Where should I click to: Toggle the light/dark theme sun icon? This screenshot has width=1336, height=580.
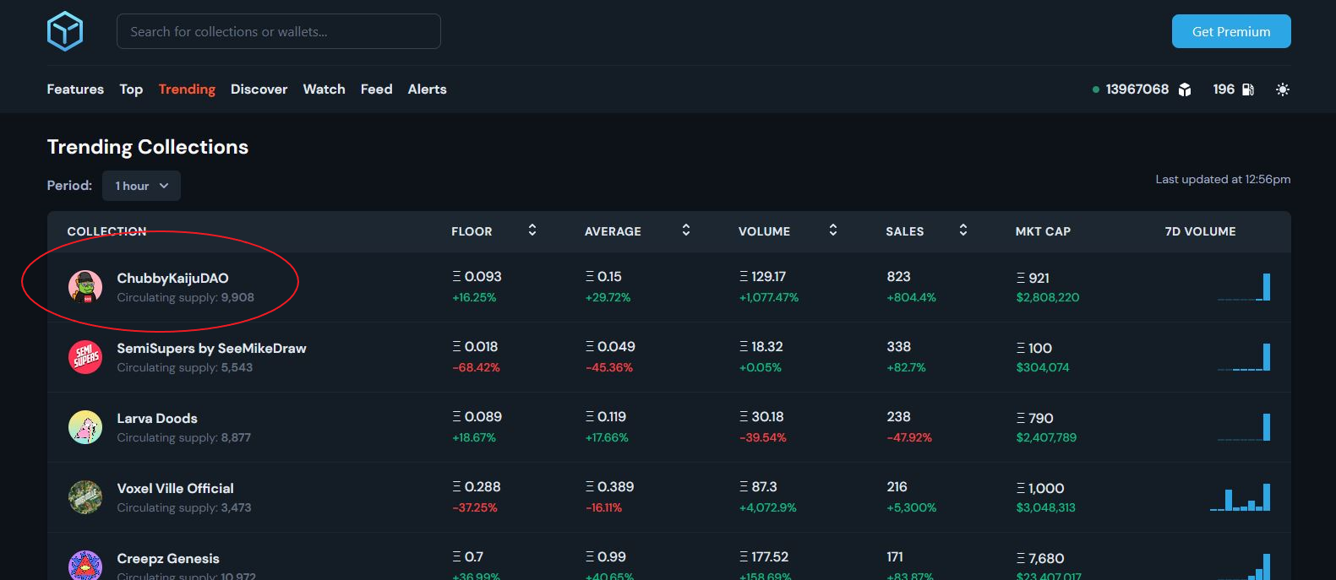(1283, 89)
